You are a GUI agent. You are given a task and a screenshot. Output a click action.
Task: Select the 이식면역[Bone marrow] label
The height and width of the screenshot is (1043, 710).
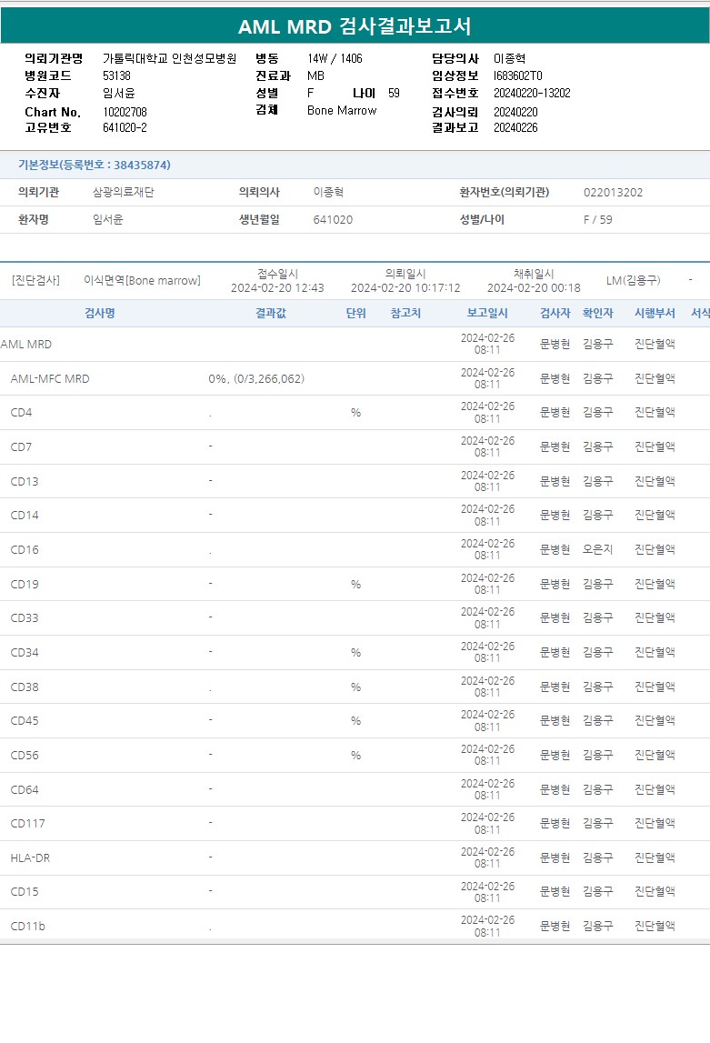tap(142, 280)
